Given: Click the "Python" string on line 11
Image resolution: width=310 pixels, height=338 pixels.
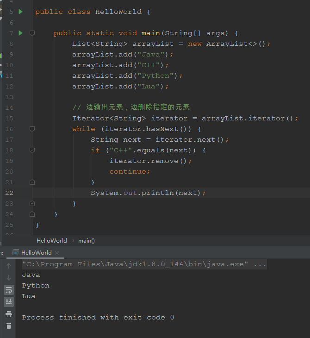Looking at the screenshot, I should 155,76.
